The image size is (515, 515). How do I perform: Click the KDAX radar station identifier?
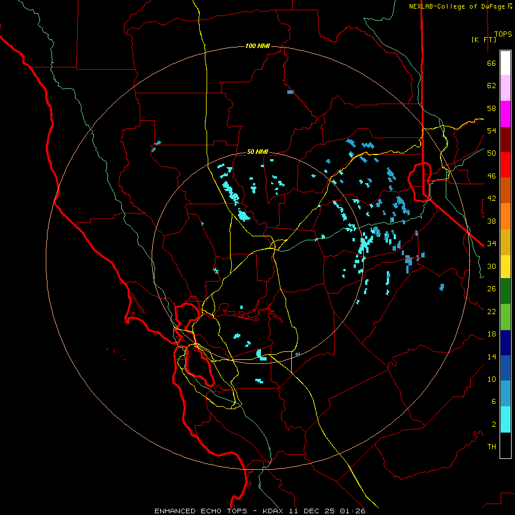[274, 511]
